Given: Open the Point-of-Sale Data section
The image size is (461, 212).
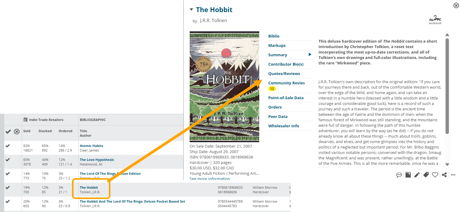Looking at the screenshot, I should (x=286, y=98).
